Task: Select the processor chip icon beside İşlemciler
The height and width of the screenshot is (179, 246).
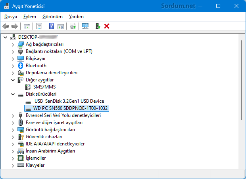Action: coord(21,158)
